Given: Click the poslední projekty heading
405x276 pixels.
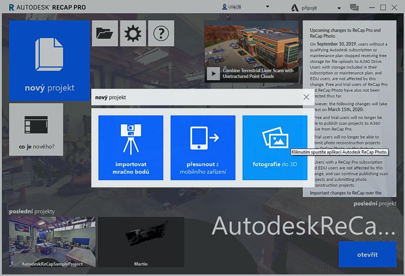Looking at the screenshot, I should tap(32, 211).
